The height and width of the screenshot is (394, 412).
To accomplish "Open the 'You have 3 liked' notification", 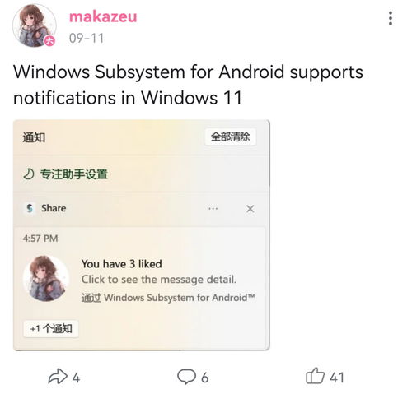I will click(x=122, y=264).
